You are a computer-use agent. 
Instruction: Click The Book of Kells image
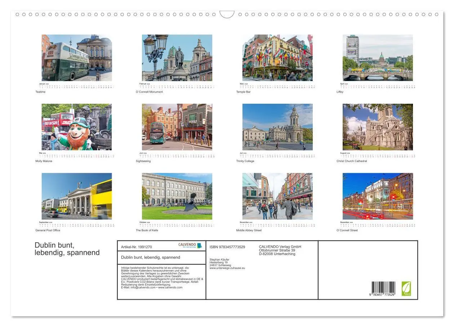point(177,196)
